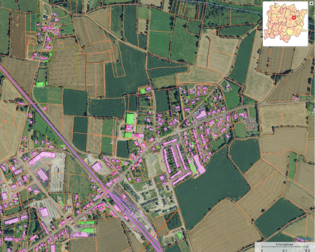This screenshot has width=315, height=252.
Task: Click the "0.2" scale bar value
Action: pyautogui.click(x=308, y=250)
